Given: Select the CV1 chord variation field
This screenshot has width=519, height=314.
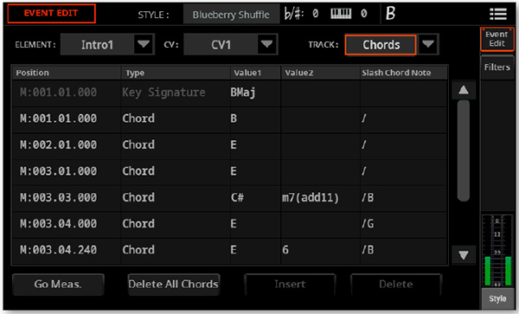Looking at the screenshot, I should (221, 44).
